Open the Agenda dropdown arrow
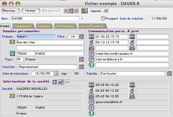The width and height of the screenshot is (173, 117). [106, 11]
